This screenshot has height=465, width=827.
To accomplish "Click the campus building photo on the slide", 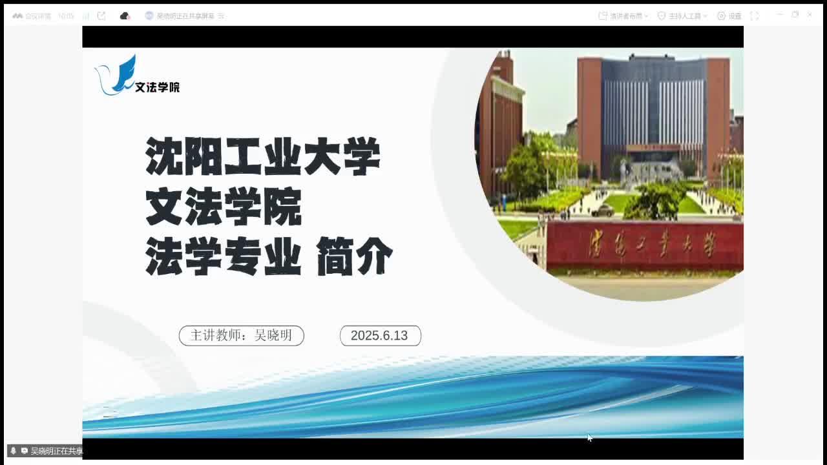I will coord(609,174).
